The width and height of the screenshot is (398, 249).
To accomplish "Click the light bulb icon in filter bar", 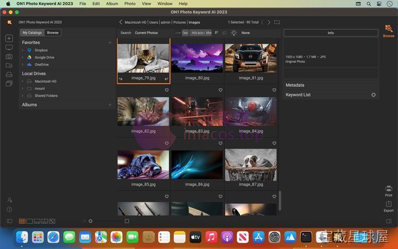I will [234, 32].
